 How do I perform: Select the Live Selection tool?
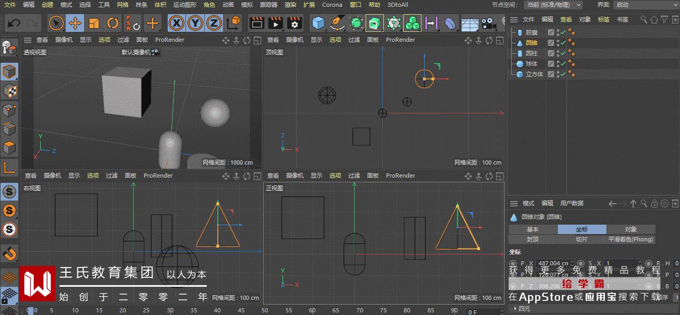pyautogui.click(x=56, y=24)
